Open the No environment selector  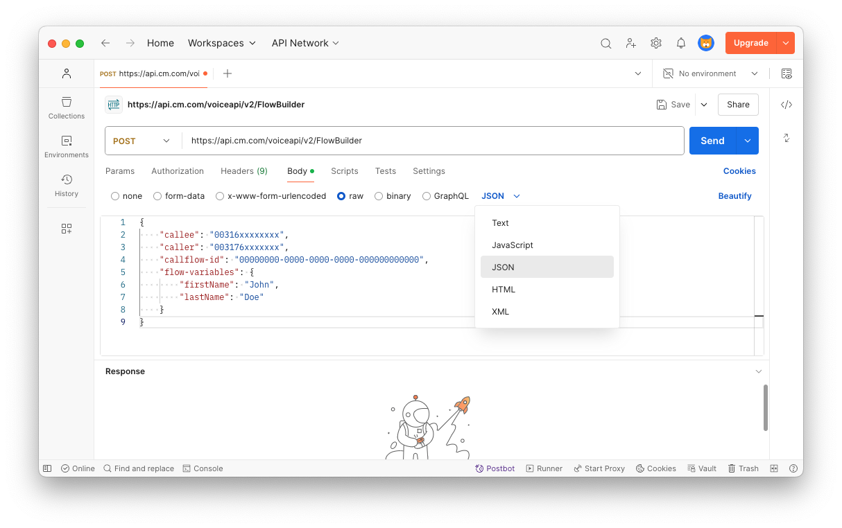point(711,73)
